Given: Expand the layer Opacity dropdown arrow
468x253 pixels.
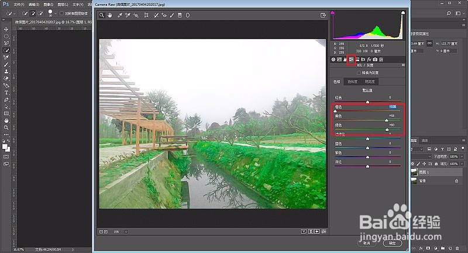Looking at the screenshot, I should click(462, 157).
